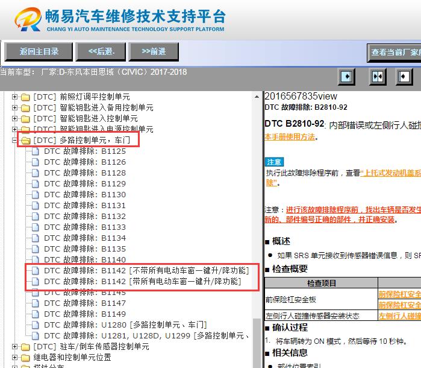Image resolution: width=421 pixels, height=368 pixels.
Task: Select the 智能钥匙进入控制单元 tree folder
Action: tap(86, 118)
